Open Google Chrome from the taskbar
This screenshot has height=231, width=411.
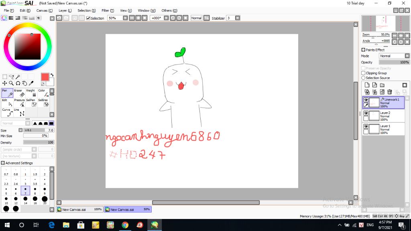(x=125, y=225)
